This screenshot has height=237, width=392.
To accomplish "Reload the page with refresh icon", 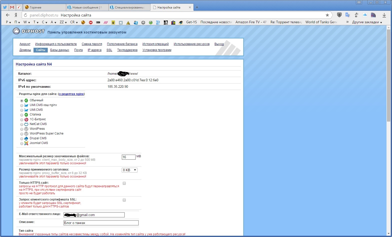I will point(25,15).
